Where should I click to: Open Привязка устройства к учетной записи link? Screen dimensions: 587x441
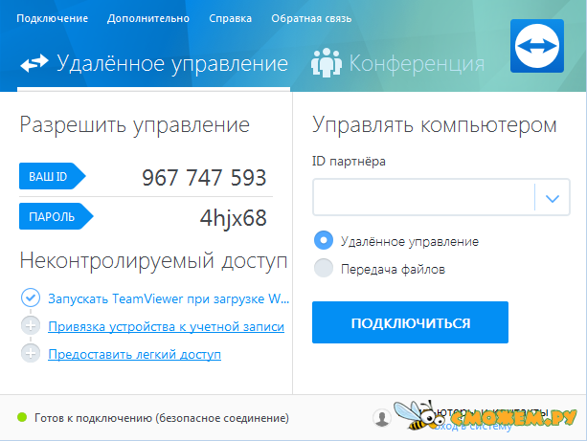tap(167, 326)
